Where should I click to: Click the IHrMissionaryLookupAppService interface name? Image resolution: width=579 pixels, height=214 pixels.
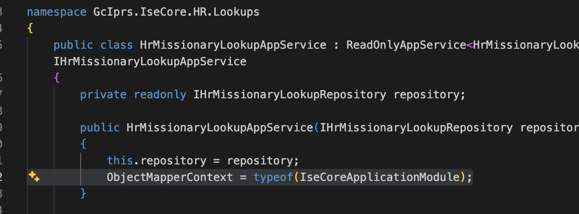tap(150, 62)
